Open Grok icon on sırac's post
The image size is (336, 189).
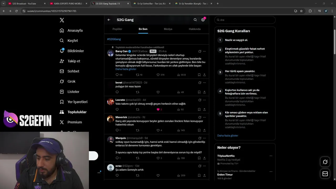click(x=200, y=166)
